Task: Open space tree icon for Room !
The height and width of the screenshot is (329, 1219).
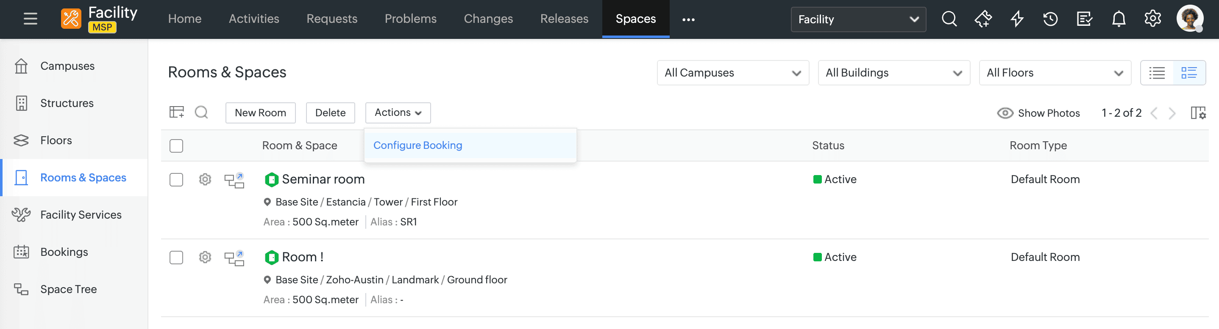Action: [234, 258]
